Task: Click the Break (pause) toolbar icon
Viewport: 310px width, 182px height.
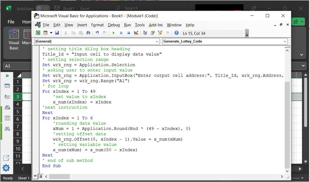Action: pyautogui.click(x=121, y=32)
